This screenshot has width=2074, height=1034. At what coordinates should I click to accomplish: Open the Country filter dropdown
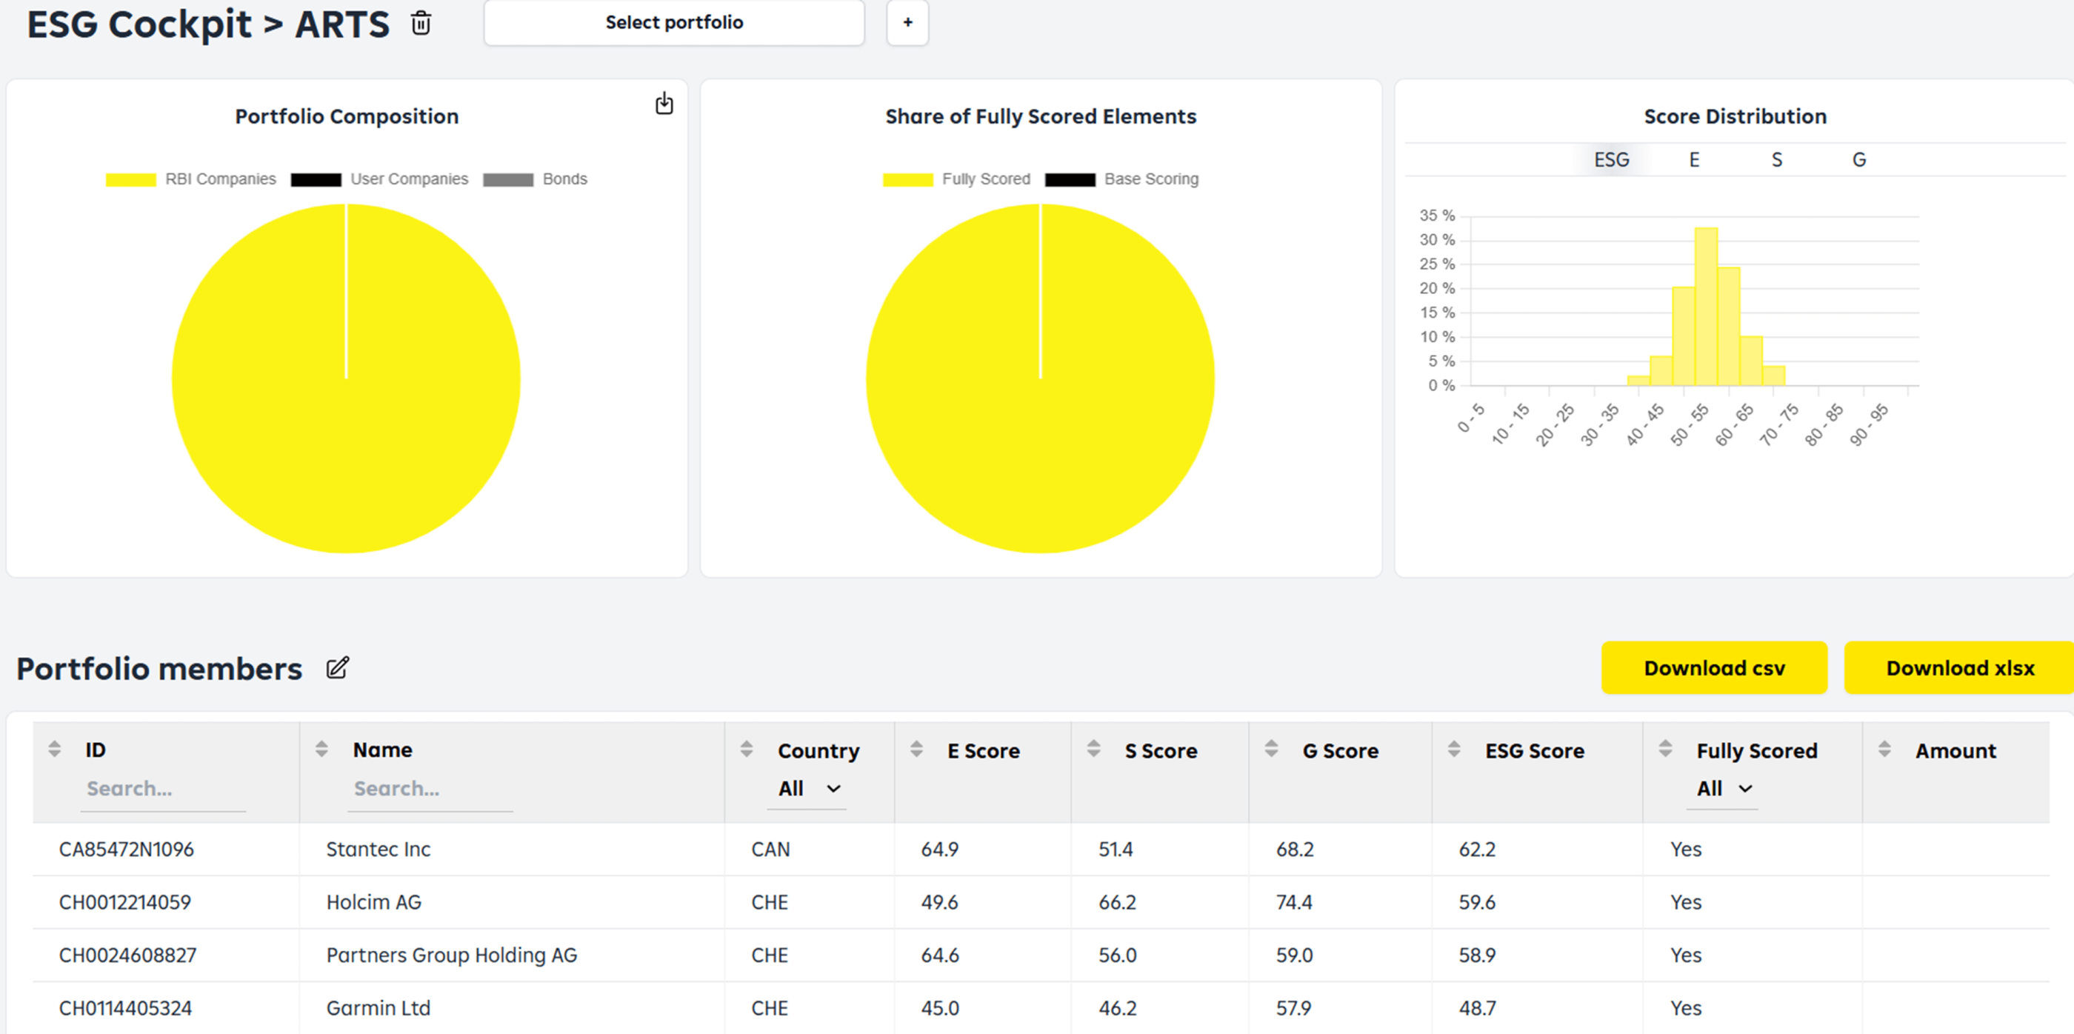808,788
